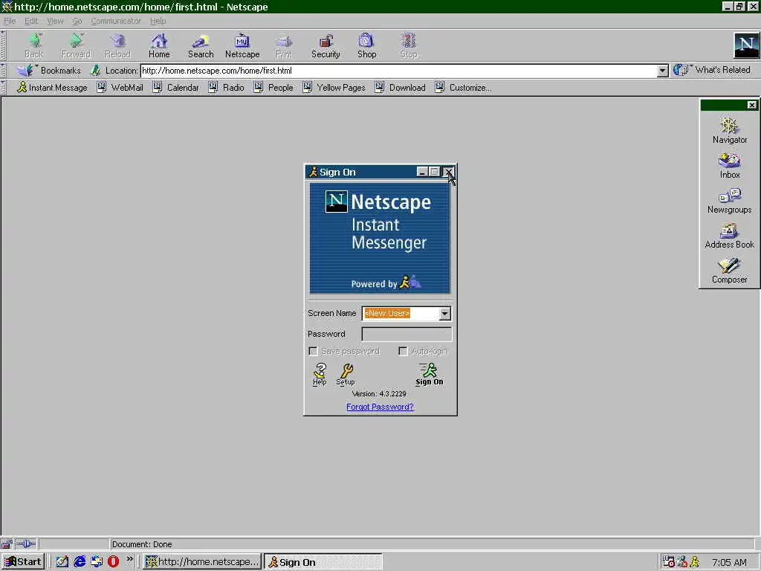This screenshot has height=571, width=761.
Task: Open Composer from the component bar
Action: [x=730, y=271]
